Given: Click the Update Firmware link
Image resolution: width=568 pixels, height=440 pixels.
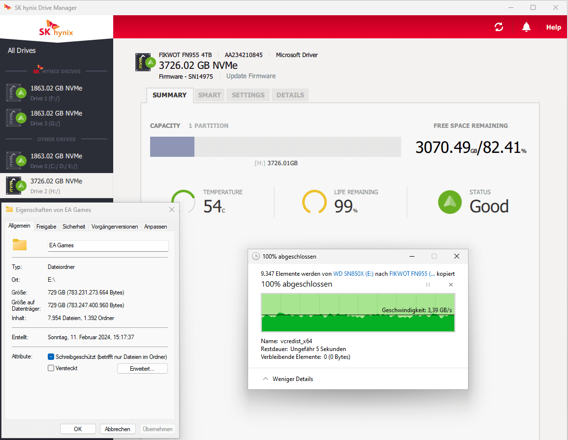Looking at the screenshot, I should [x=251, y=76].
